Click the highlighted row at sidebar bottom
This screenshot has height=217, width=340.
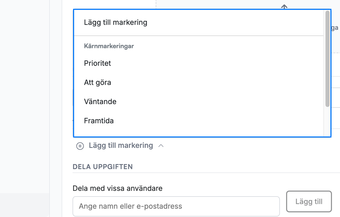25,205
